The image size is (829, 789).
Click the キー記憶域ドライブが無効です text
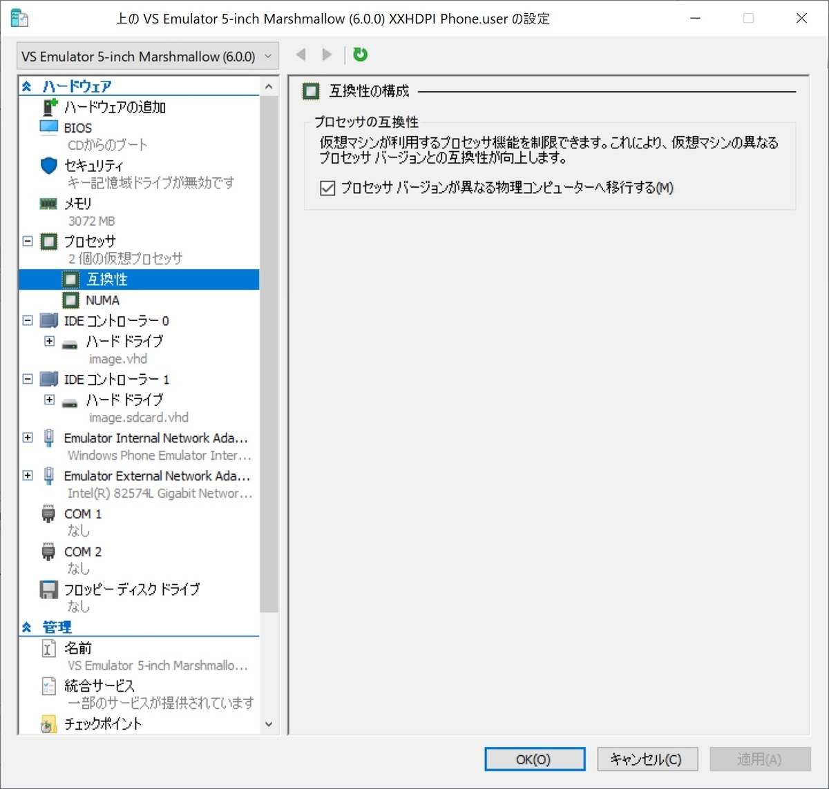click(151, 183)
